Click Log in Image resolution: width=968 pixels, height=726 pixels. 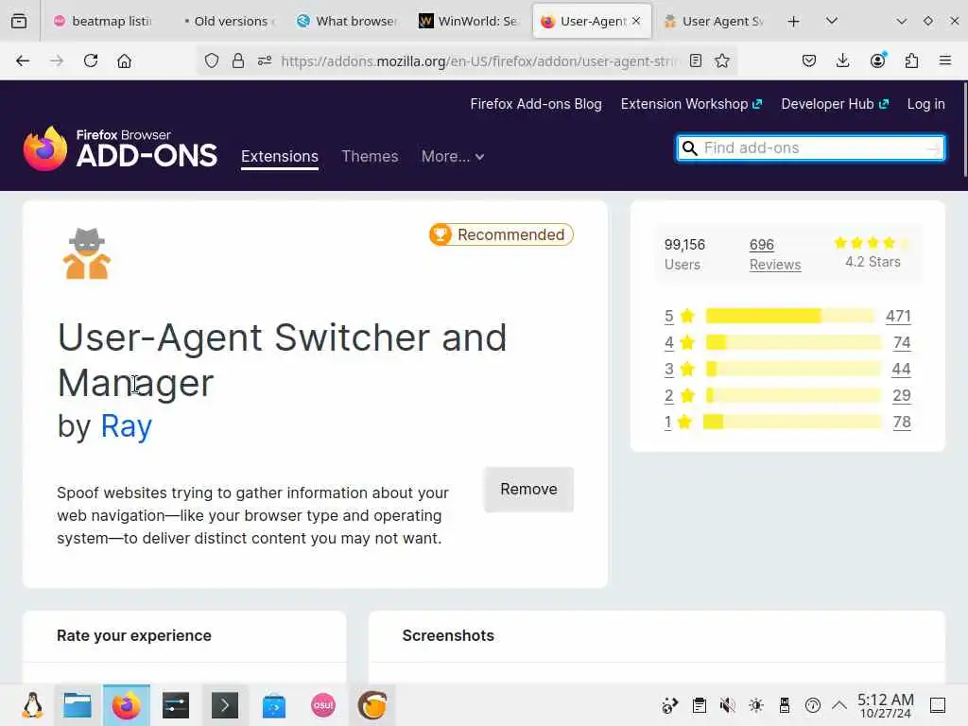(x=925, y=104)
